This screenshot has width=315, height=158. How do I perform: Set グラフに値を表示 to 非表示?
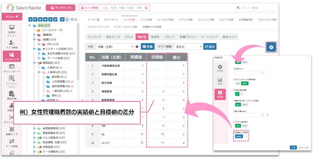point(245,126)
